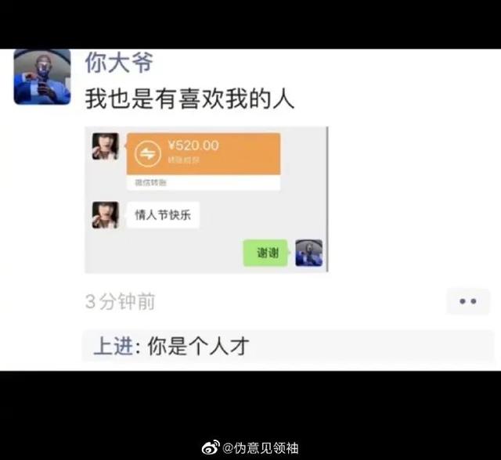Click the ¥520.00 transfer bubble
Image resolution: width=501 pixels, height=460 pixels.
pyautogui.click(x=204, y=161)
